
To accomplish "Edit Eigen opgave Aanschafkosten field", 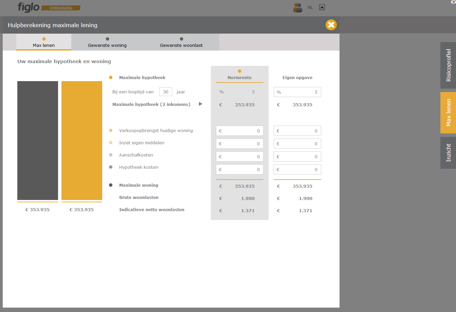I will click(x=297, y=157).
